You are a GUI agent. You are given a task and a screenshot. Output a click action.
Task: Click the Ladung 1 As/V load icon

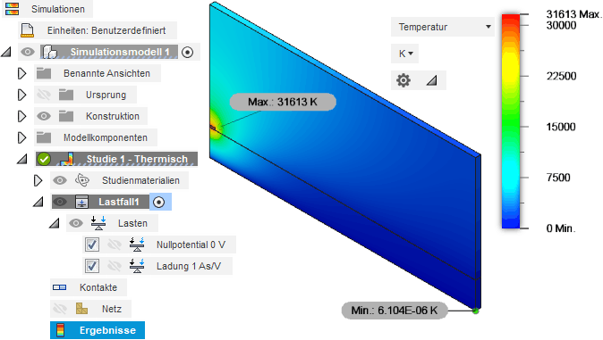[x=137, y=266]
